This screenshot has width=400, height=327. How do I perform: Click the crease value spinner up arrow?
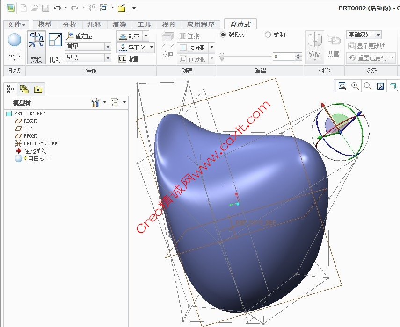click(x=298, y=55)
